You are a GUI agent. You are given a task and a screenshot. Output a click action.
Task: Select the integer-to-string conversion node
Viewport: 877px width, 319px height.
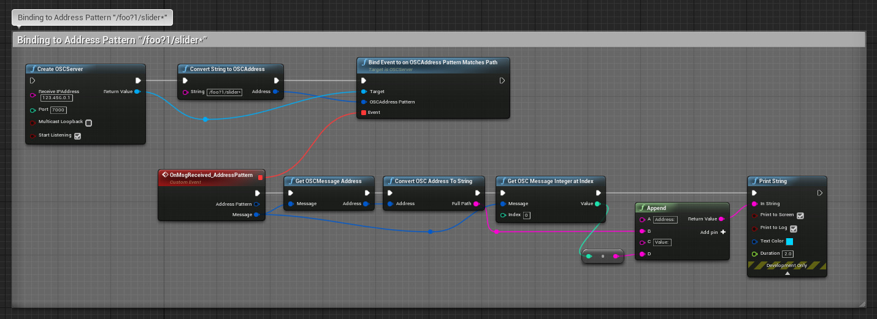pyautogui.click(x=602, y=257)
